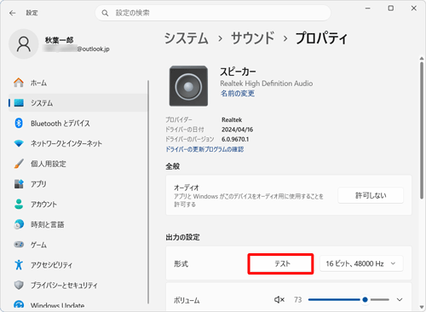Open プライバシーとセキュリティ settings page
This screenshot has width=426, height=312.
coord(78,285)
